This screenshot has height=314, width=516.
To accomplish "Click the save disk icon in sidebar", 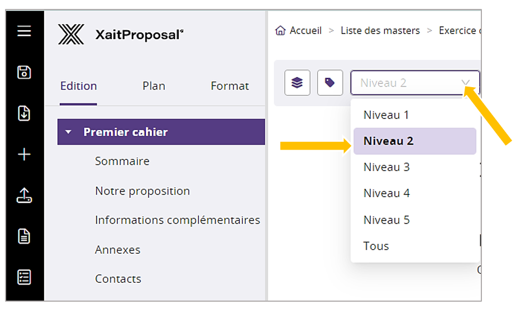I will point(24,72).
